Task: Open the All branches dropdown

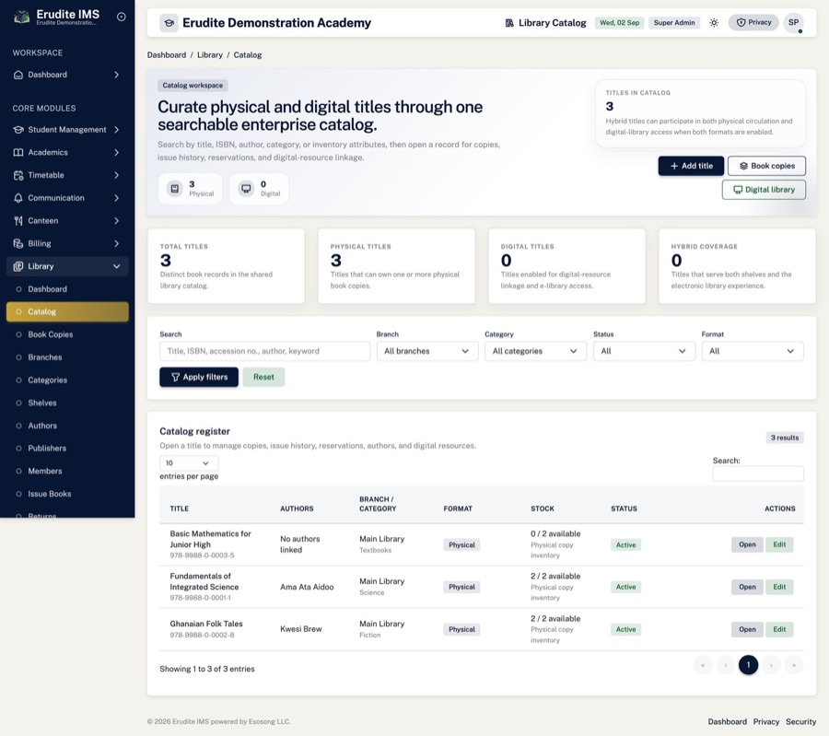Action: point(427,351)
